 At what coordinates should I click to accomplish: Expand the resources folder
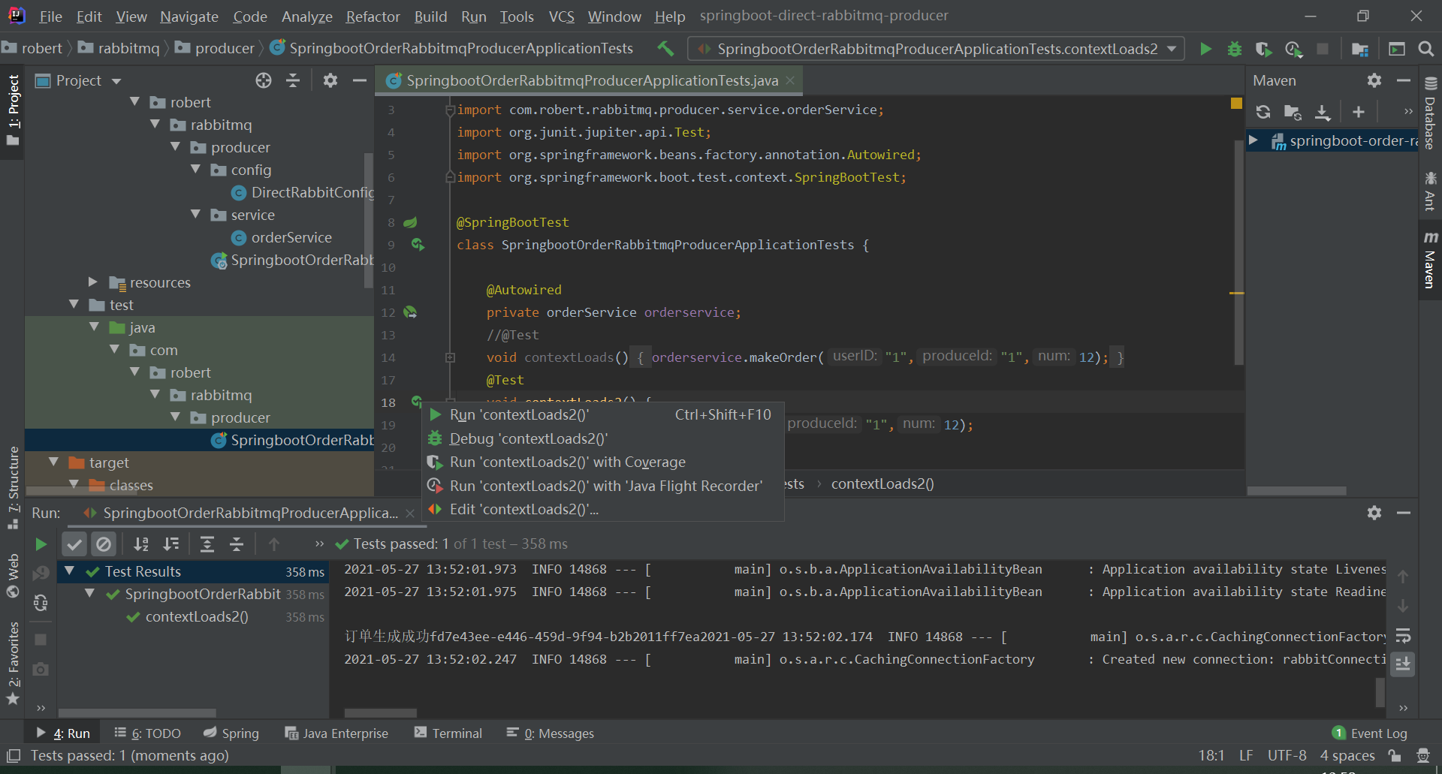(93, 282)
